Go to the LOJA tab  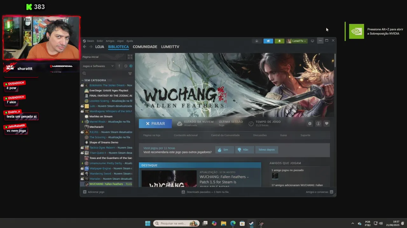click(100, 47)
